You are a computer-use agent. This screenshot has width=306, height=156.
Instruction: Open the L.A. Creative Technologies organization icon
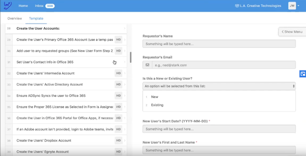[x=237, y=6]
